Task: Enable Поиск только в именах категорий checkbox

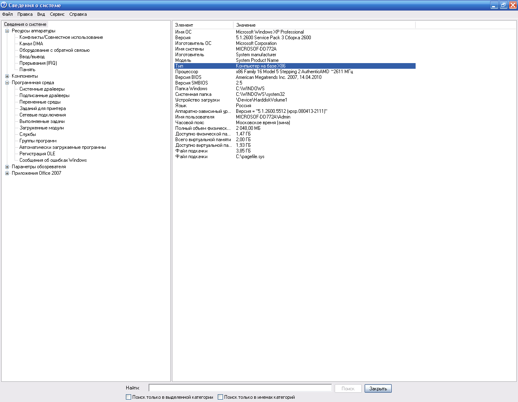Action: click(220, 397)
